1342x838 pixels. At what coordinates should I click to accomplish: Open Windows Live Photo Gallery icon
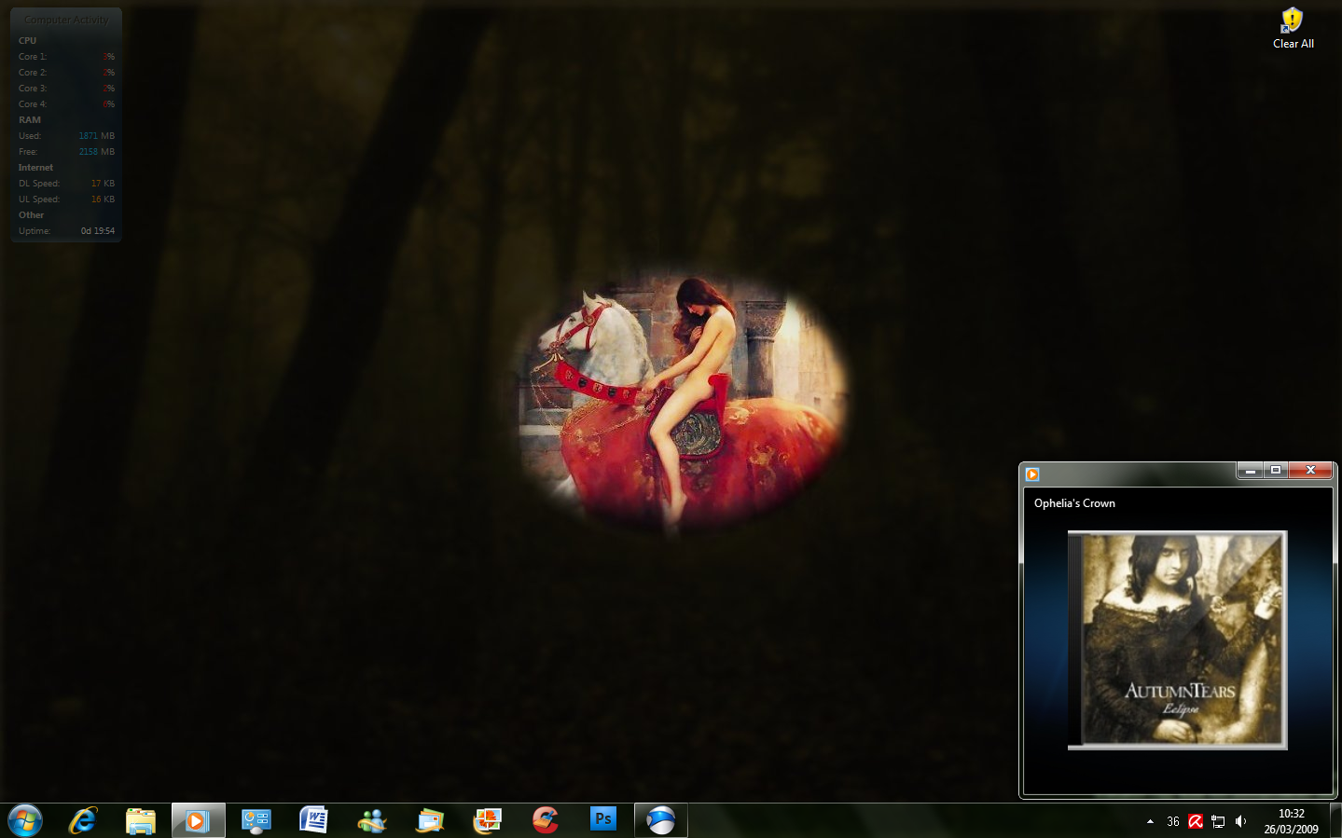tap(487, 820)
